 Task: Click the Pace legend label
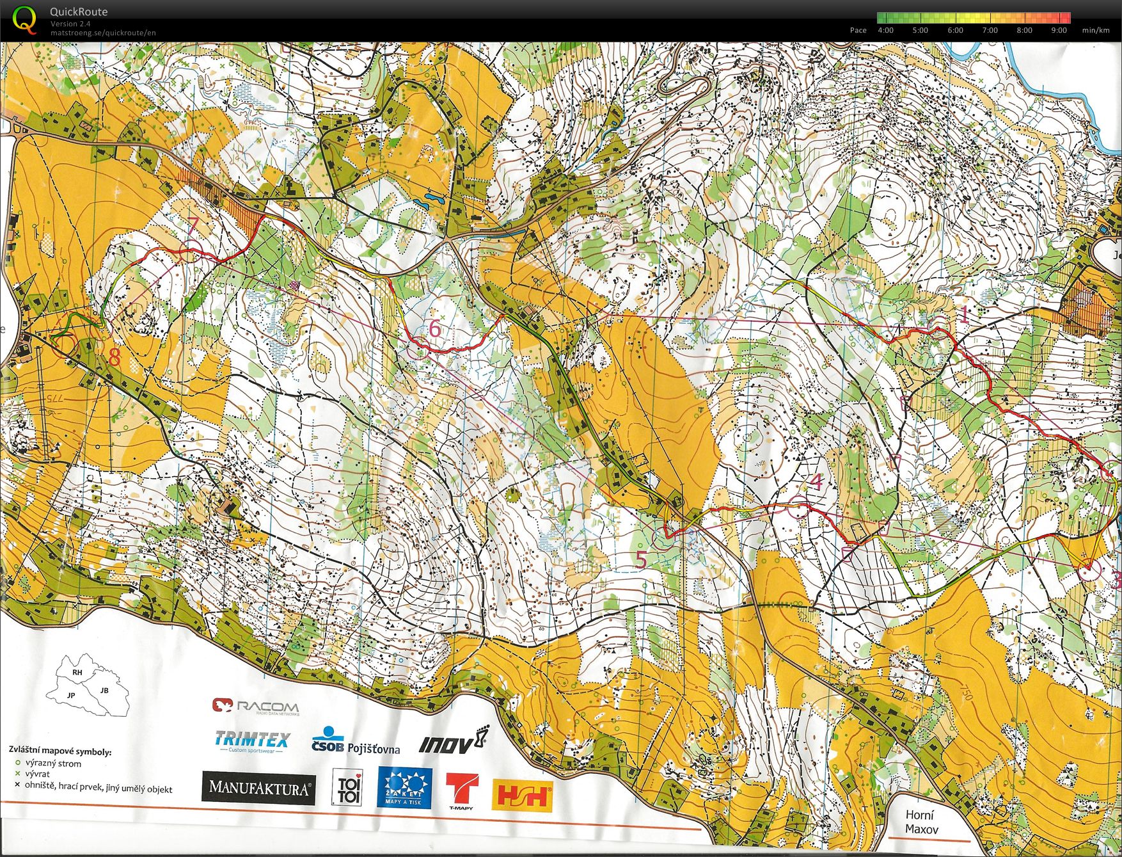click(858, 30)
